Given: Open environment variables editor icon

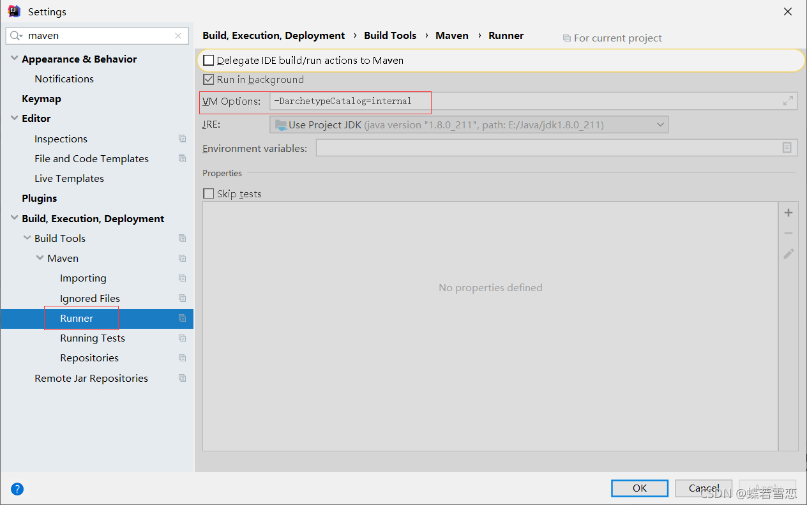Looking at the screenshot, I should click(x=787, y=147).
